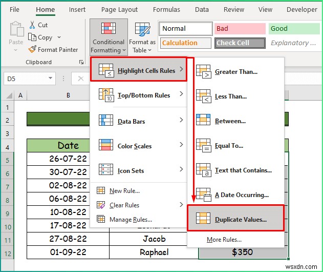
Task: Click the Manage Rules icon
Action: [101, 219]
